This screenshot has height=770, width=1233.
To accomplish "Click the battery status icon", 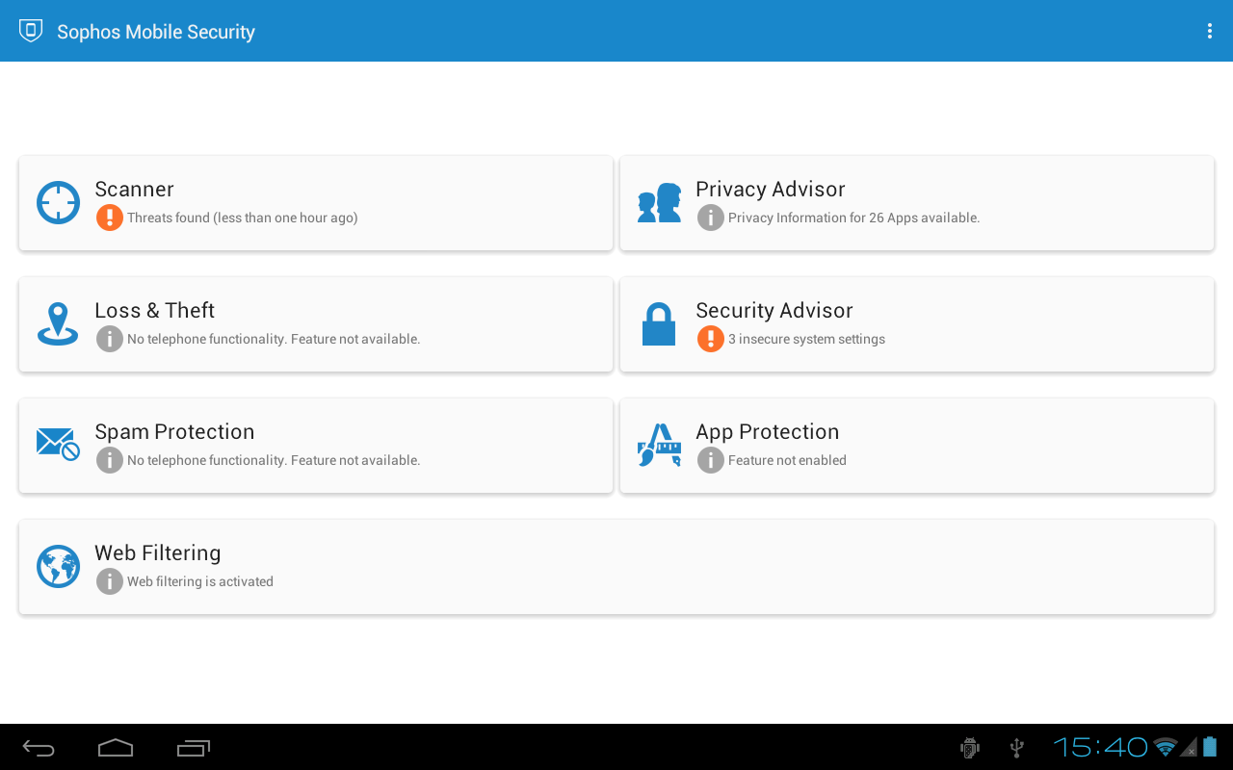I will (1210, 747).
